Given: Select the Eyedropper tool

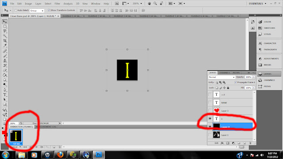Looking at the screenshot, I should [x=5, y=45].
